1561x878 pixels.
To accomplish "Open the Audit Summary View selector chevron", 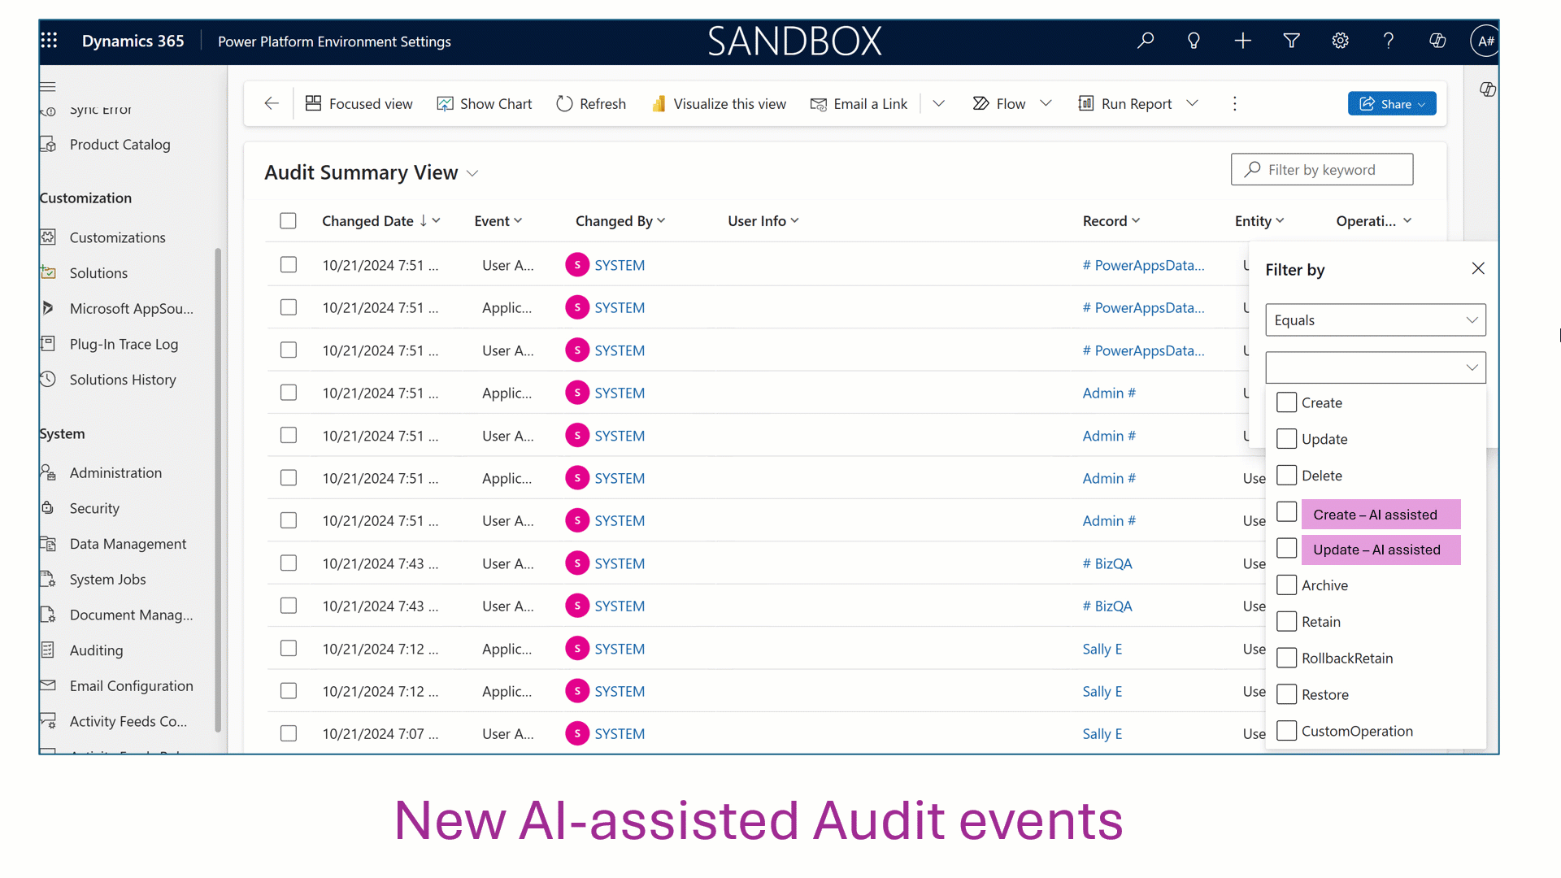I will pos(472,174).
